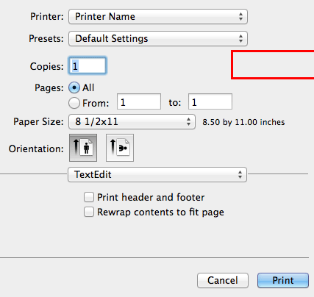This screenshot has height=297, width=314.
Task: Click Paper Size dropdown arrows
Action: coord(188,122)
